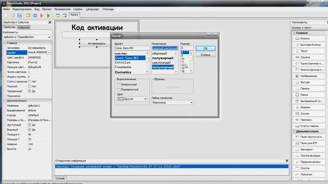Click Отмена in the font dialog
This screenshot has width=328, height=184.
coord(206,55)
